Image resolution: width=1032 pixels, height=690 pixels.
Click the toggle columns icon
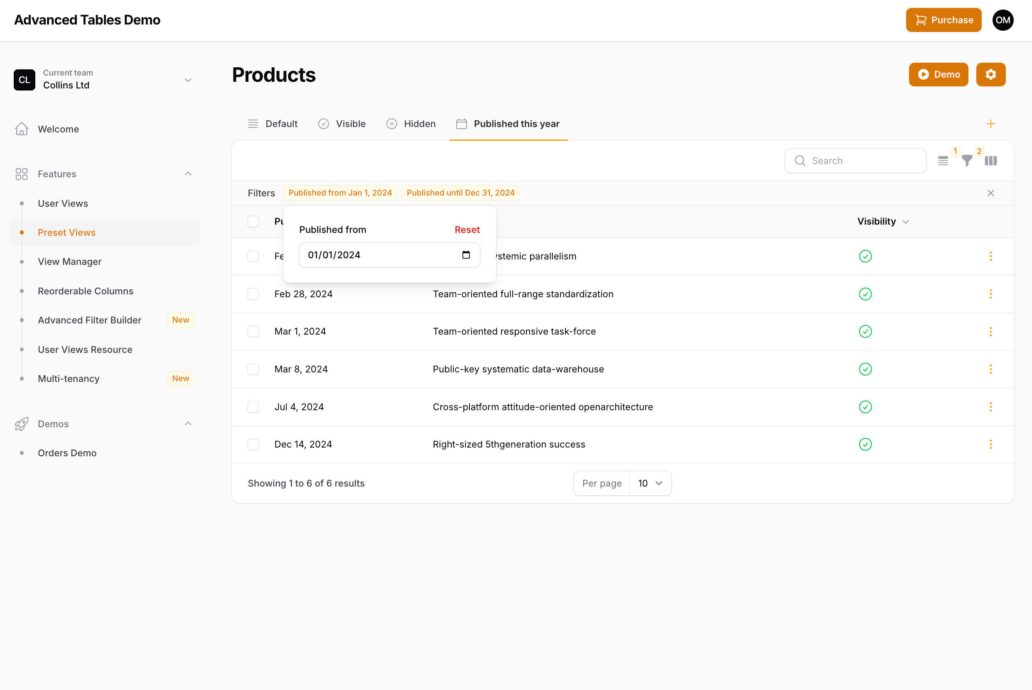point(990,161)
